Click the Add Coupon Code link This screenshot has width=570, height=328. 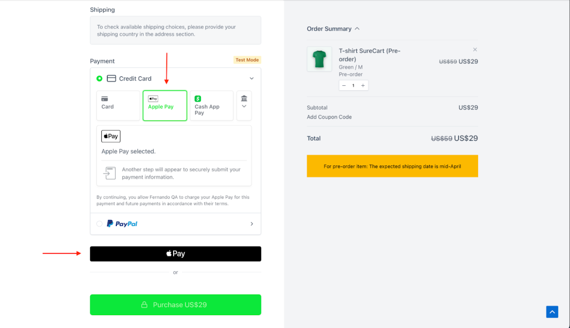329,117
